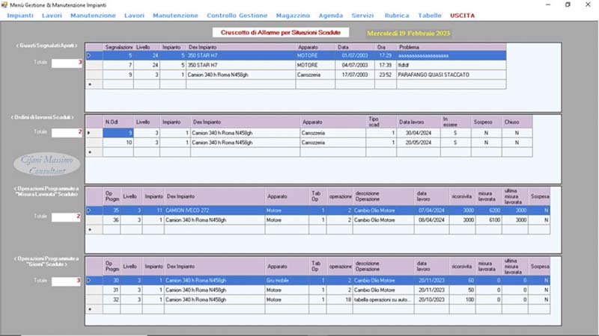599x336 pixels.
Task: Click USCITA to exit the application
Action: 462,15
